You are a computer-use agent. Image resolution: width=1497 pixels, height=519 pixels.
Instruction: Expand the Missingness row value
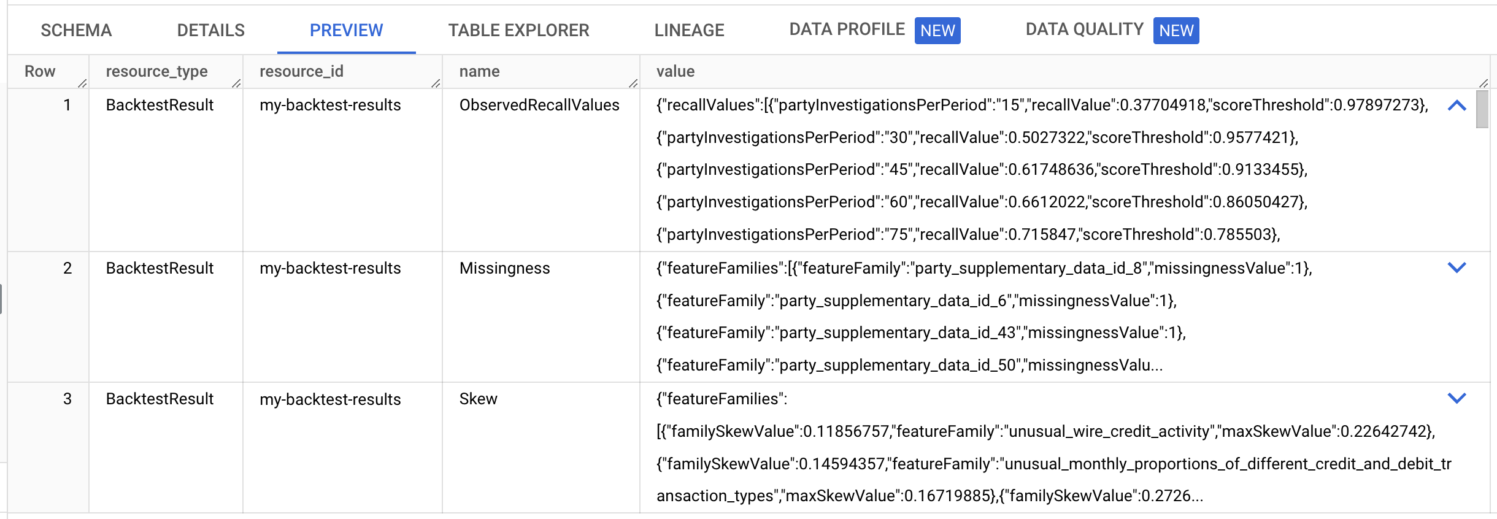(1457, 266)
